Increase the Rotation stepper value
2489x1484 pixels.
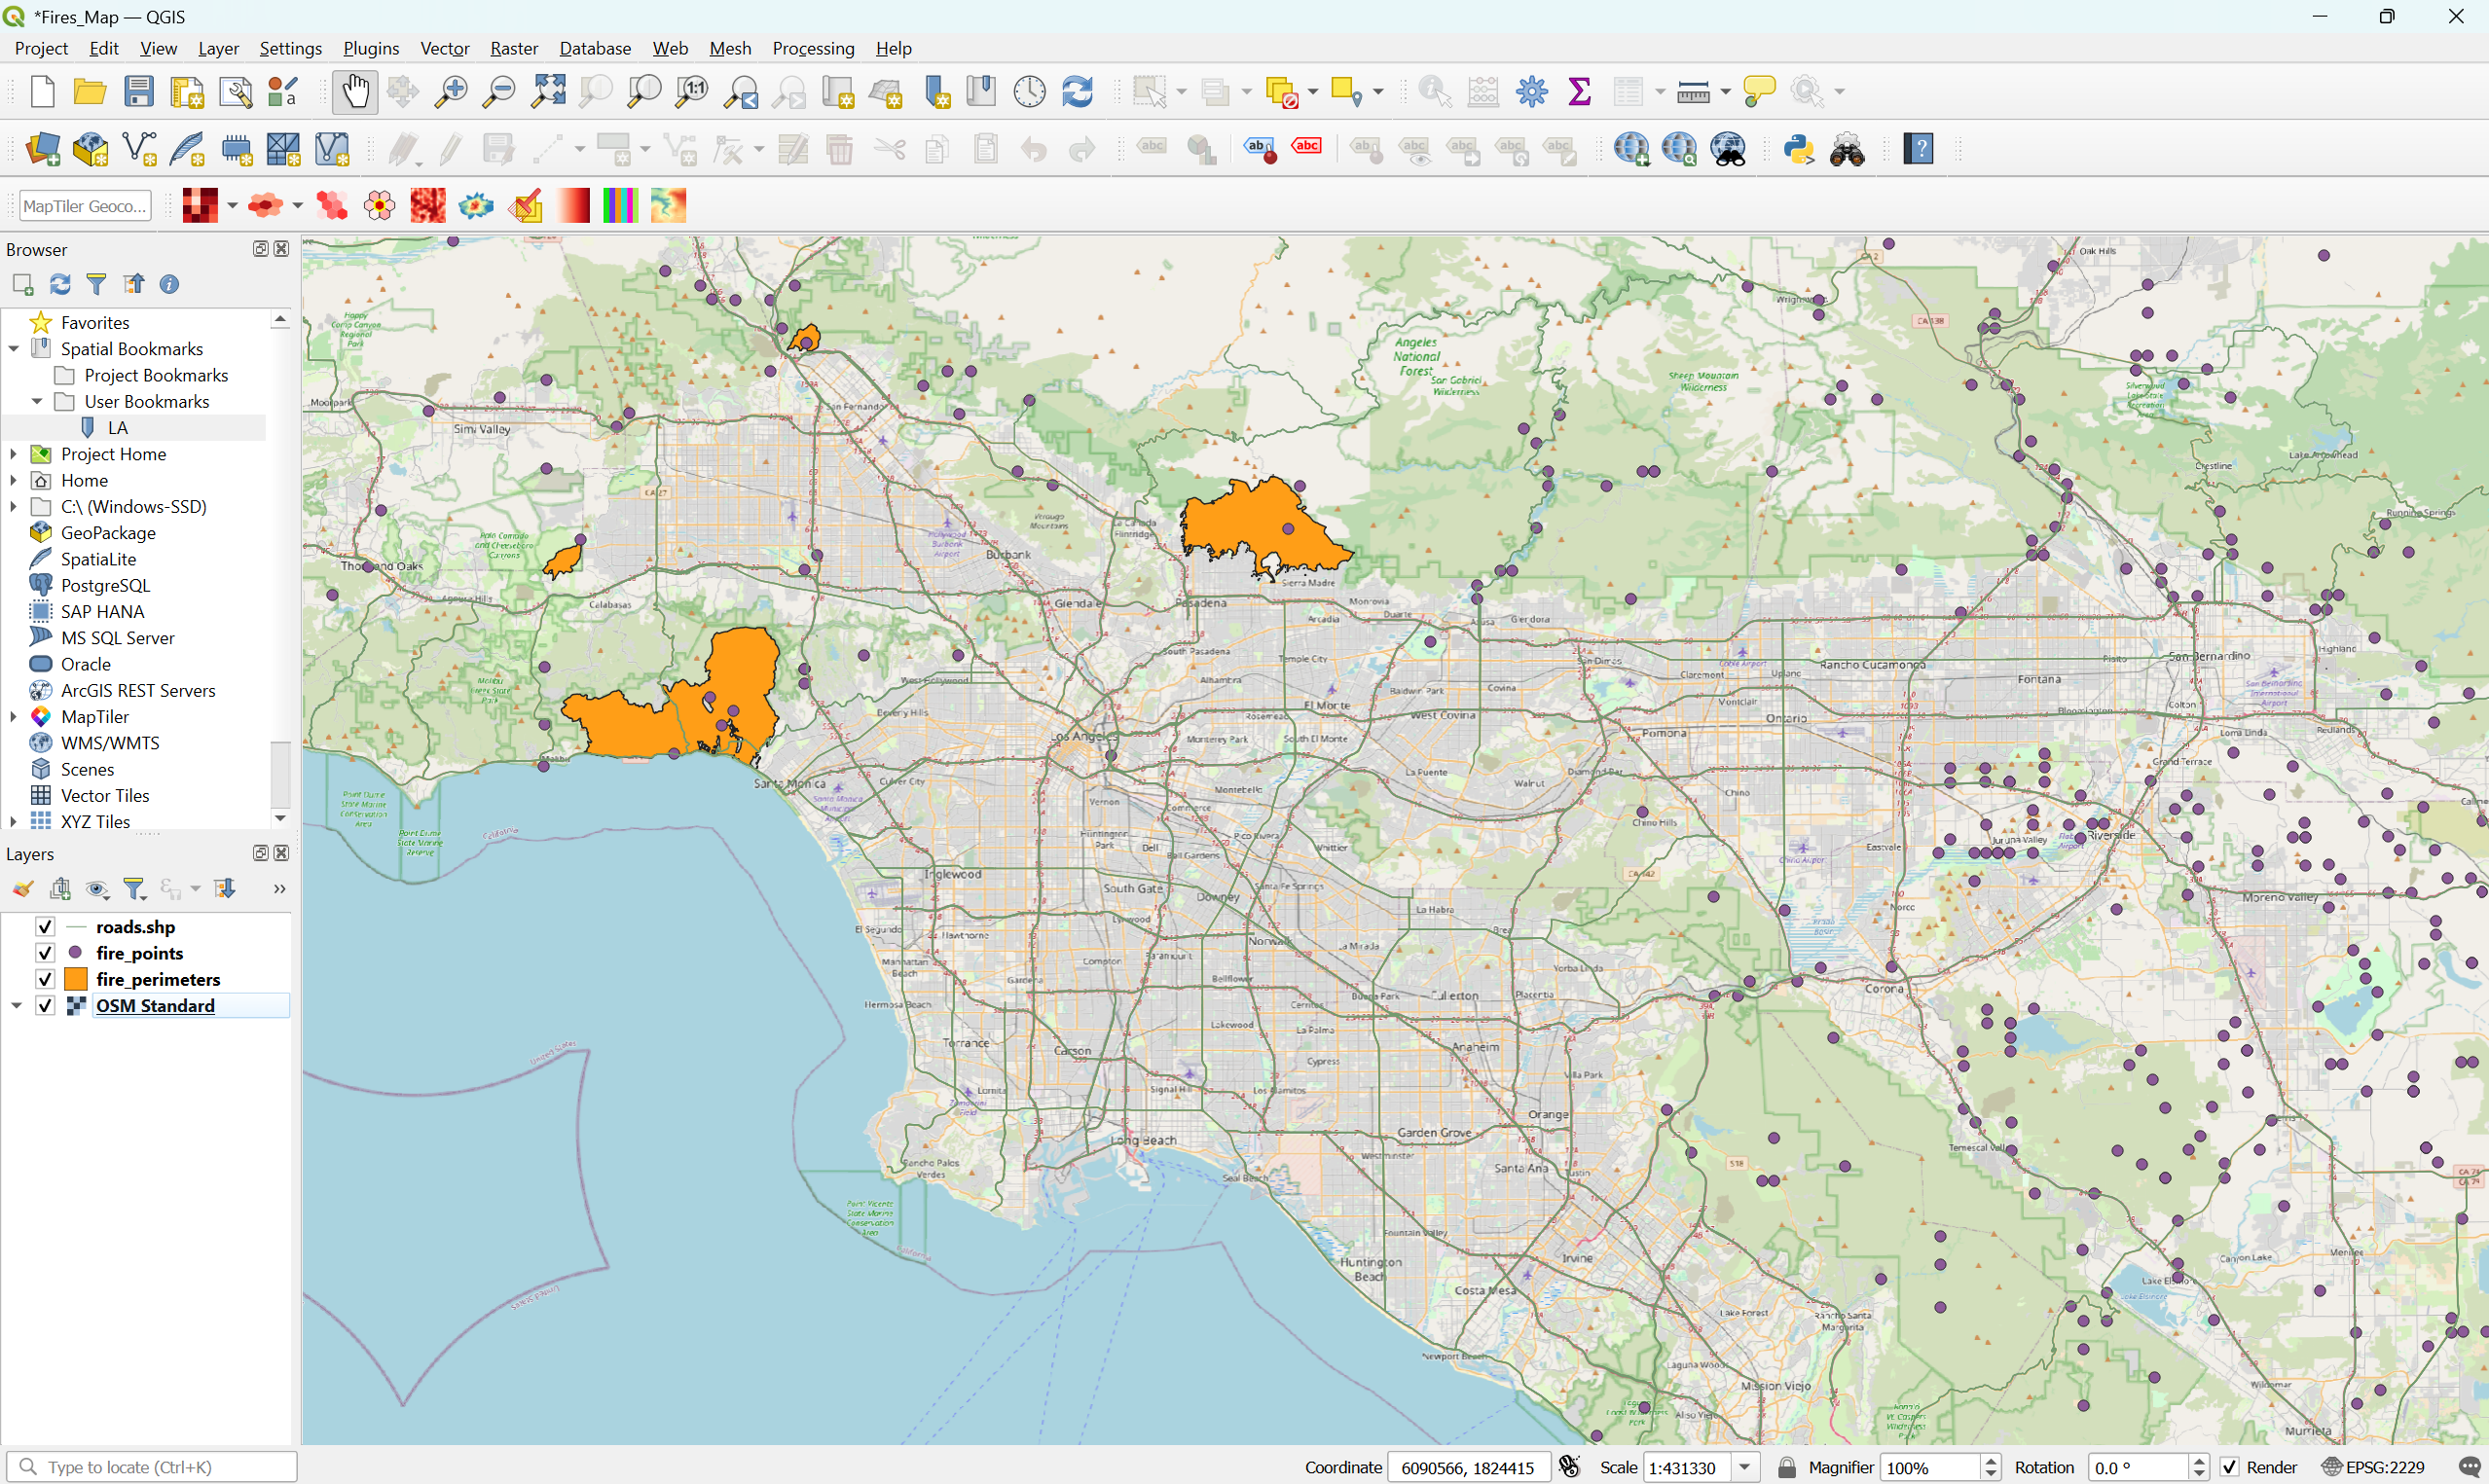[x=2199, y=1461]
